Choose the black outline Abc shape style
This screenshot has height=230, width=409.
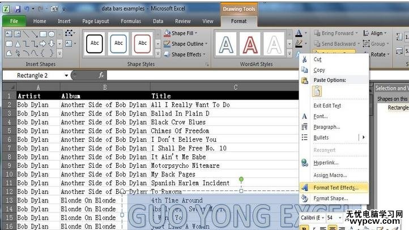pos(95,43)
